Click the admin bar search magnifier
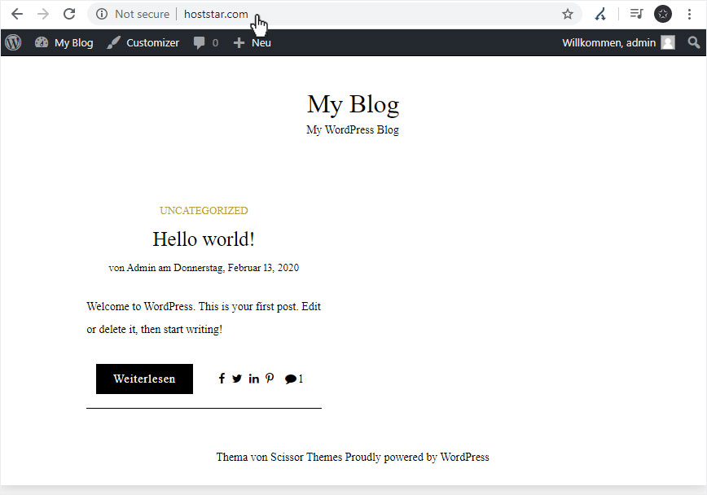The height and width of the screenshot is (495, 707). tap(693, 42)
